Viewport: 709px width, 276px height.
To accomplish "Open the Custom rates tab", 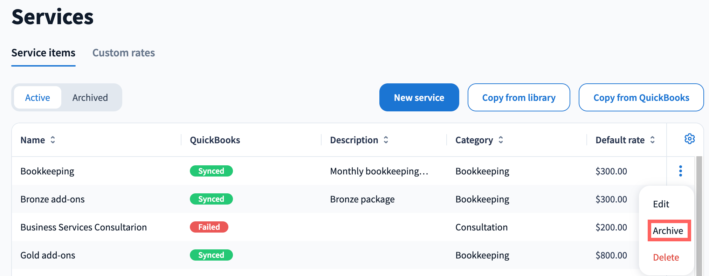I will pos(123,53).
